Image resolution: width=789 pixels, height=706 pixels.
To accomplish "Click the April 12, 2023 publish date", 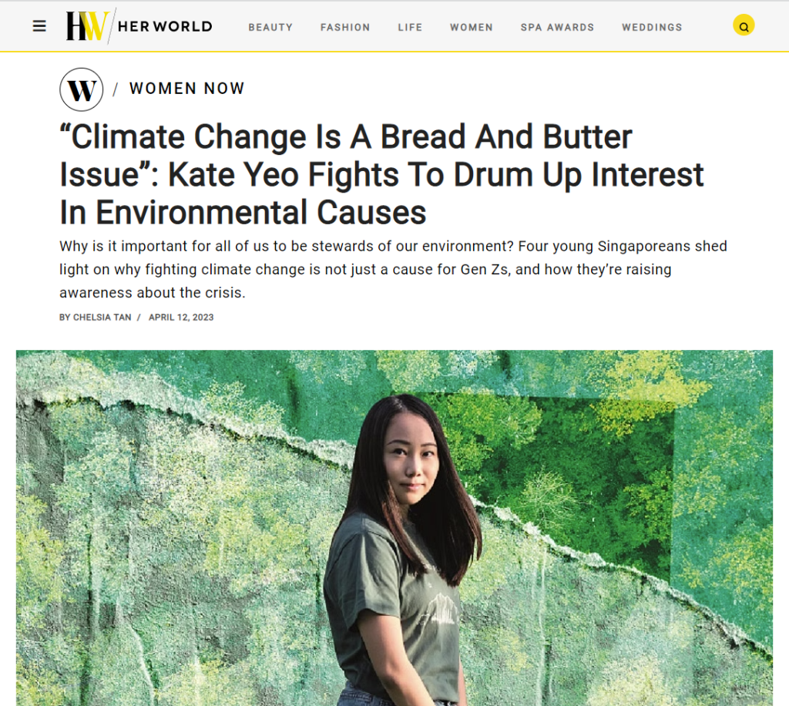I will [181, 318].
